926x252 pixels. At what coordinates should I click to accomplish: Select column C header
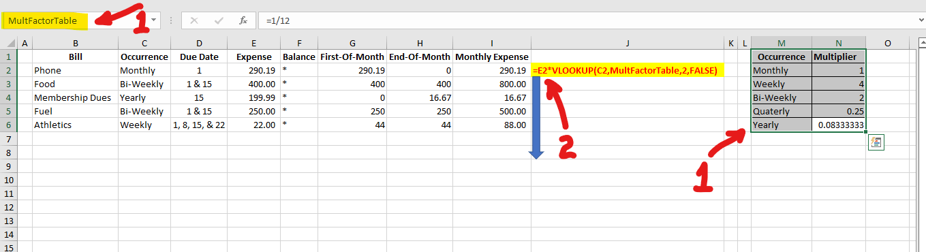click(144, 44)
